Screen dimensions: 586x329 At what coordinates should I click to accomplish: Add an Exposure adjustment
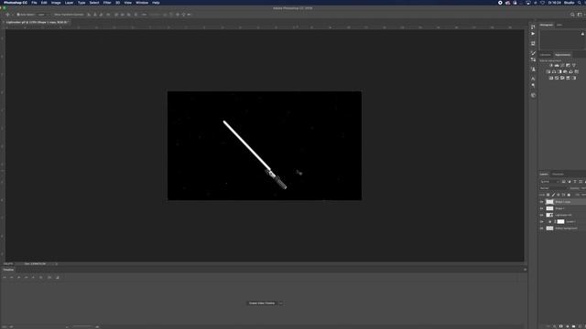(568, 65)
